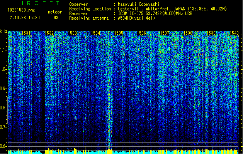Click the 1531 time marker
Screen dimensions: 243x154
(x=26, y=33)
